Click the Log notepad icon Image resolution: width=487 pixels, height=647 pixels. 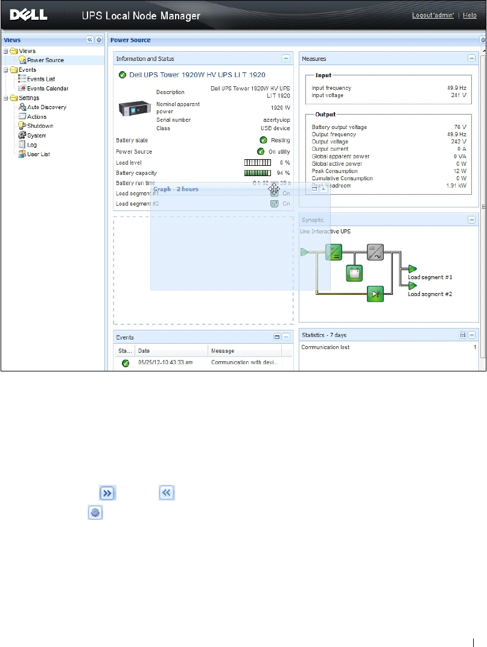[x=22, y=145]
